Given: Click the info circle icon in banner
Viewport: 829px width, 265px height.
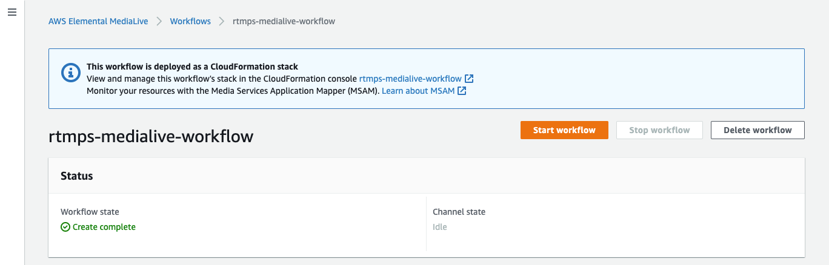Looking at the screenshot, I should click(x=71, y=73).
